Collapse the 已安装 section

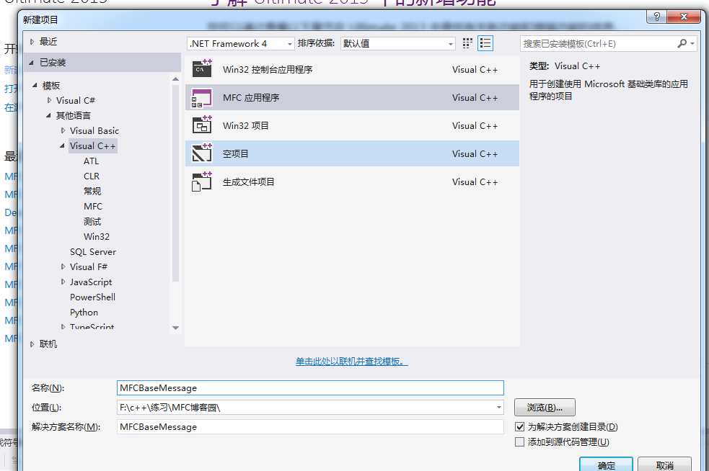(31, 63)
